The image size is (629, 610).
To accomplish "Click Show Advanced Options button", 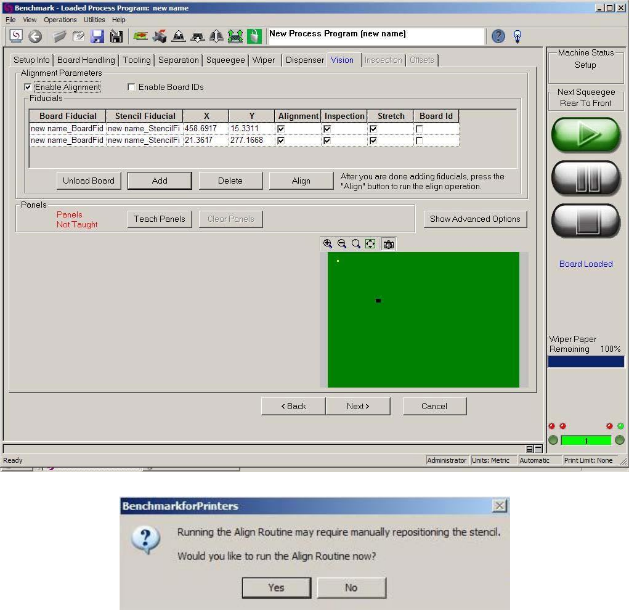I will (x=475, y=219).
